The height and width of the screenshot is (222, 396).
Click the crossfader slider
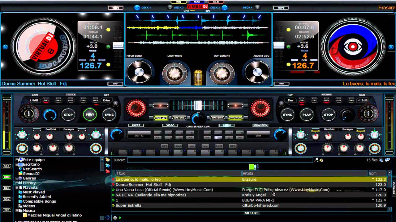click(198, 105)
